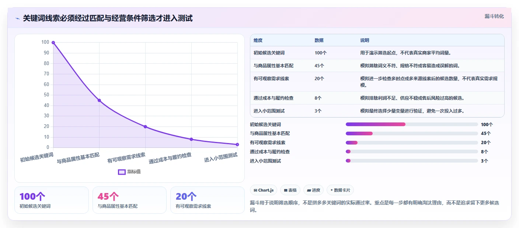Viewport: 519px width, 228px height.
Task: Click the 8个 table data cell
Action: pyautogui.click(x=318, y=98)
